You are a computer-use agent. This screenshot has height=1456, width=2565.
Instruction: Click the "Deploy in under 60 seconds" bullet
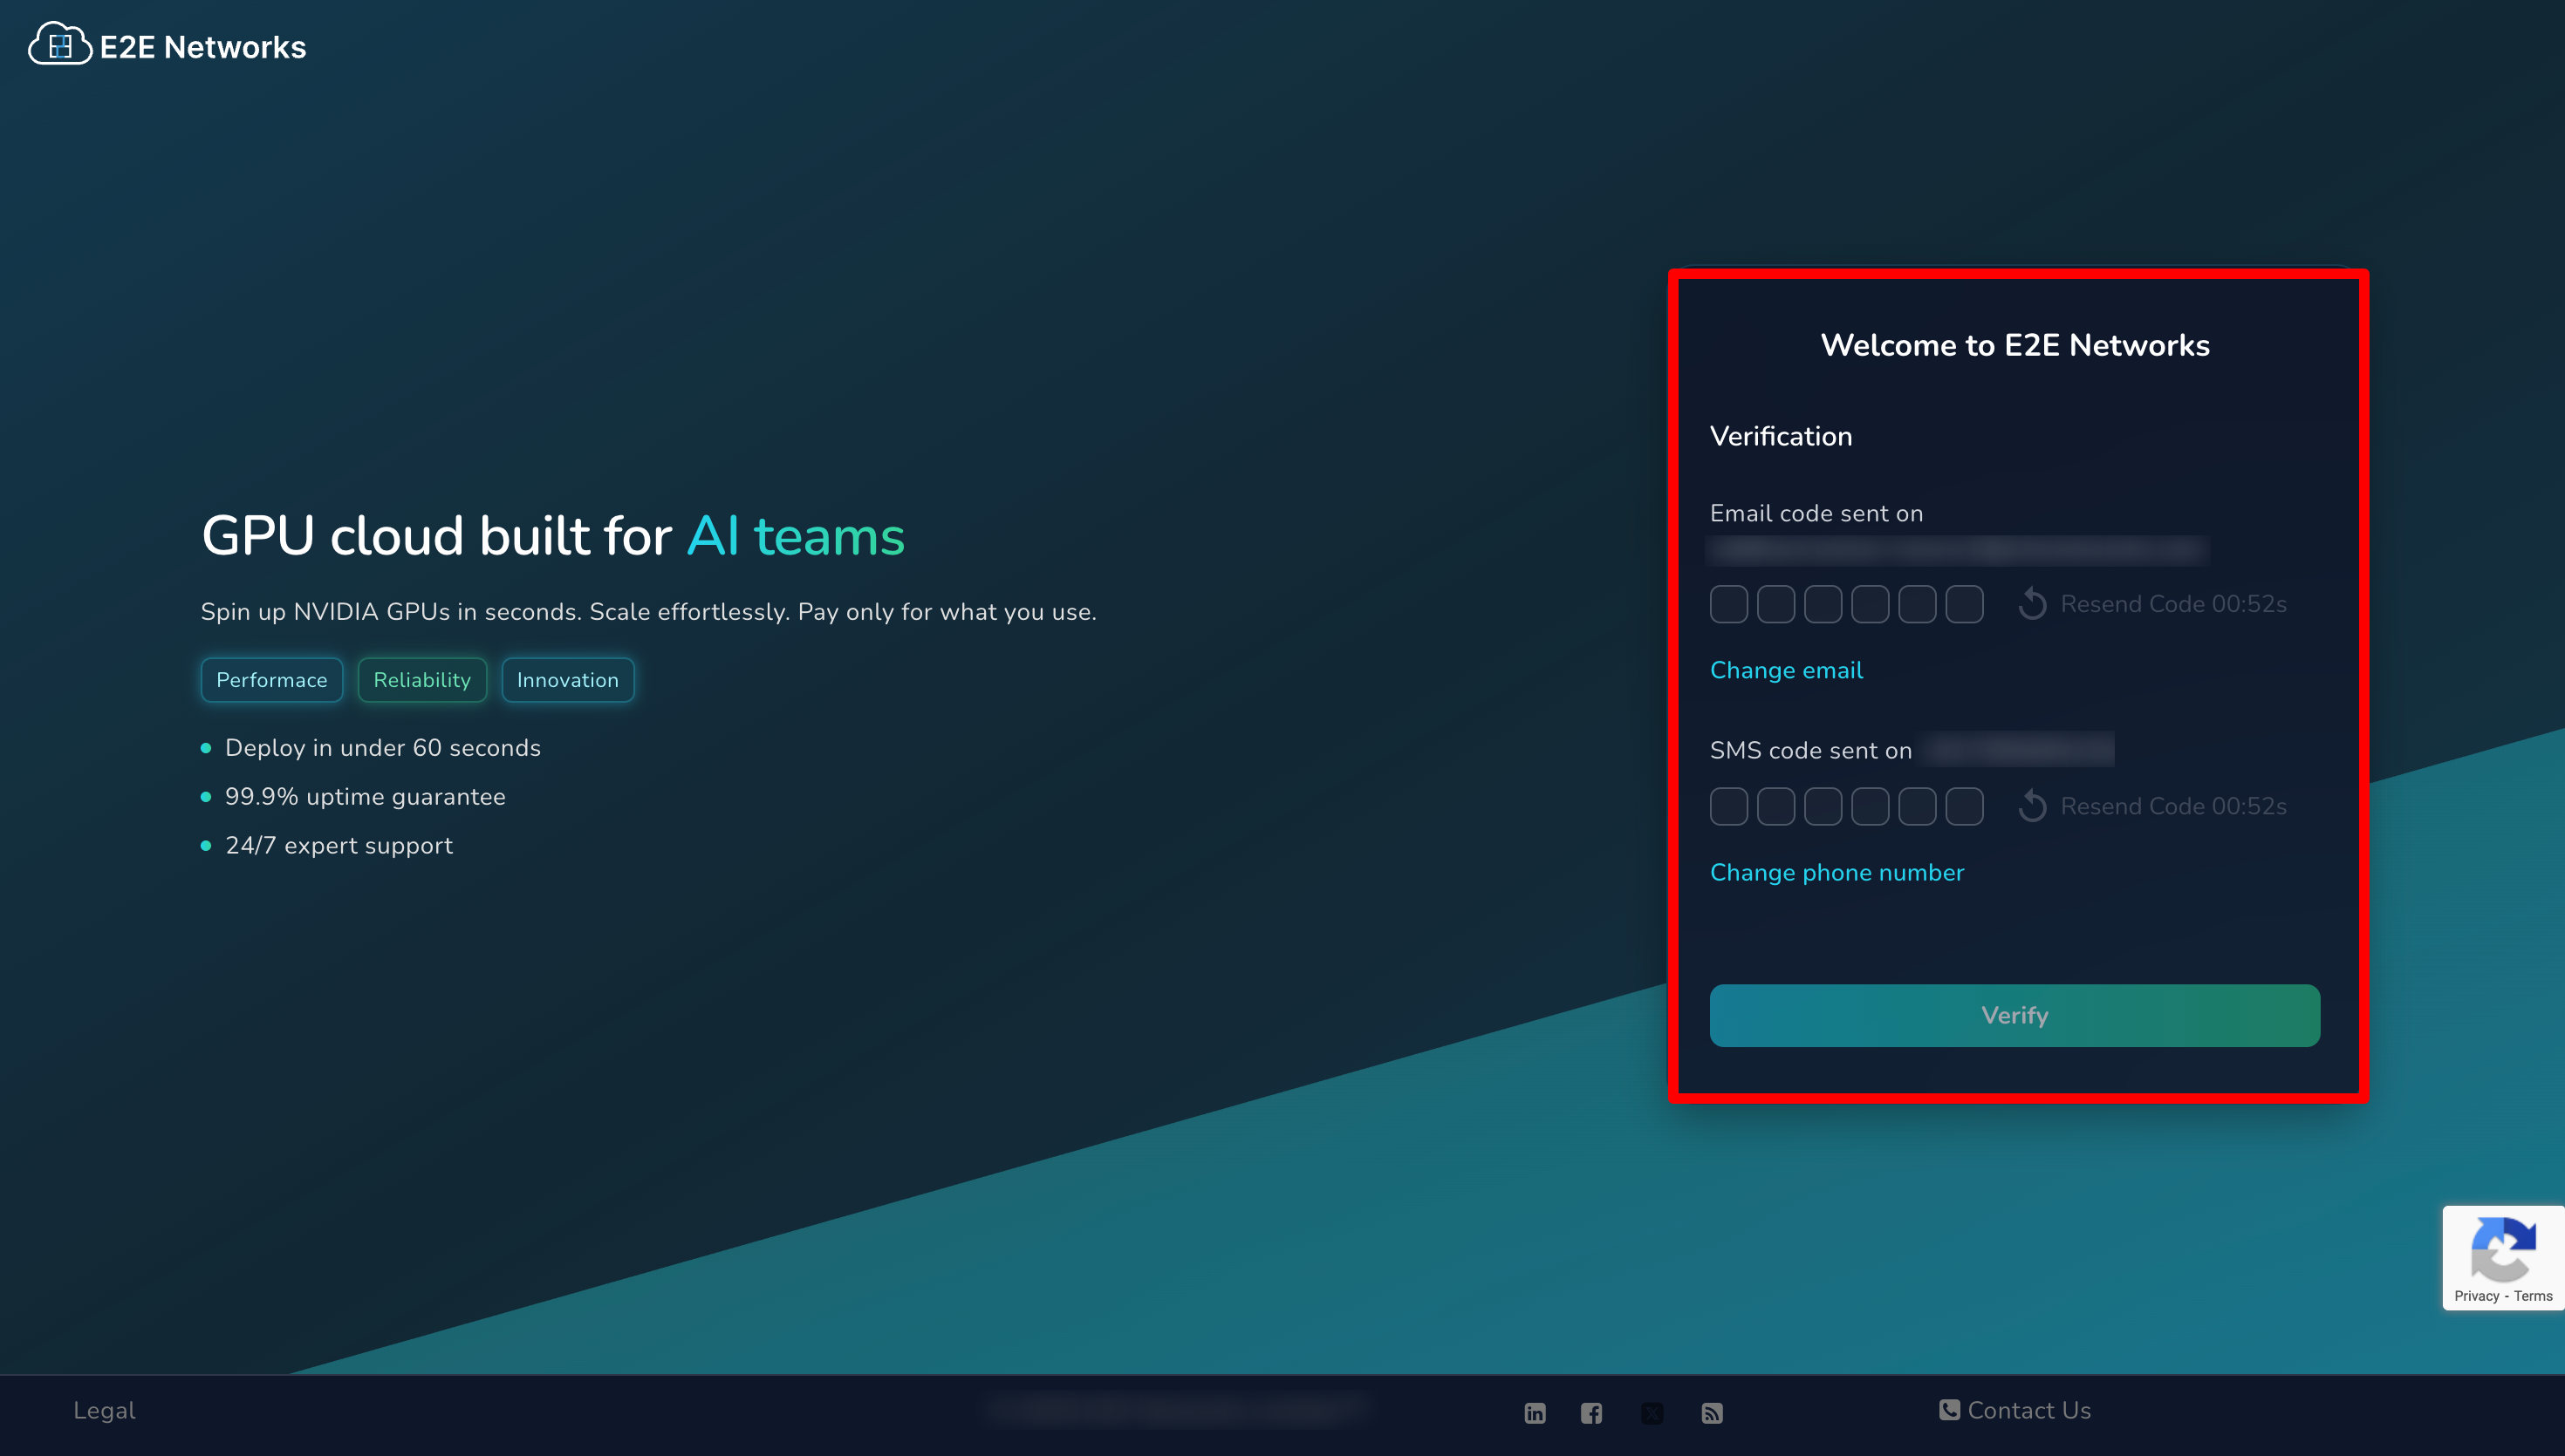383,748
